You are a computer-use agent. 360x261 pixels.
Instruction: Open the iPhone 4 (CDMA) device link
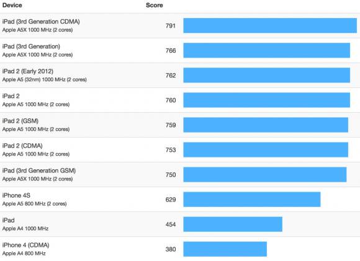(x=25, y=245)
